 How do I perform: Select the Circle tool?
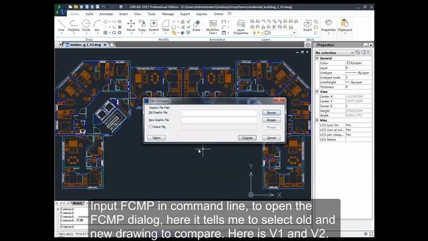tap(86, 25)
